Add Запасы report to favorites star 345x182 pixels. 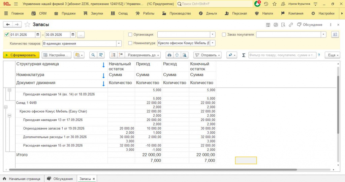(x=27, y=24)
